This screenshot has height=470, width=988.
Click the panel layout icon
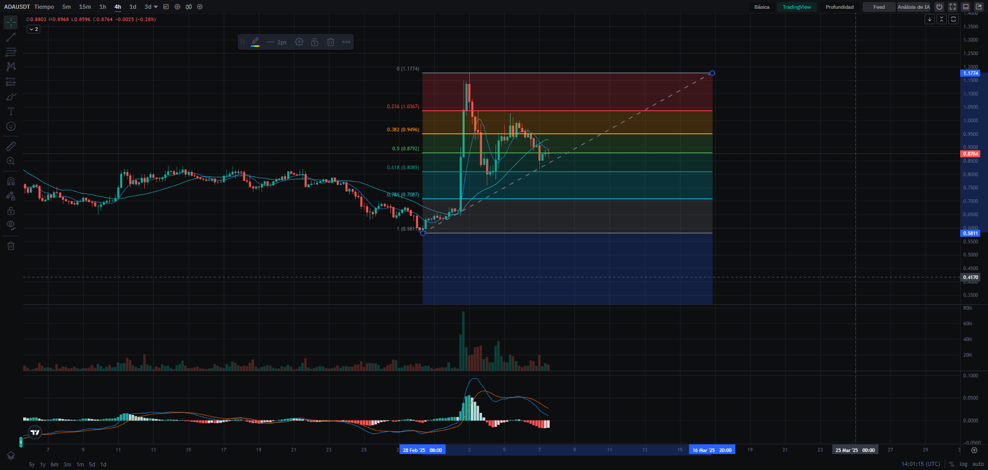(x=966, y=7)
